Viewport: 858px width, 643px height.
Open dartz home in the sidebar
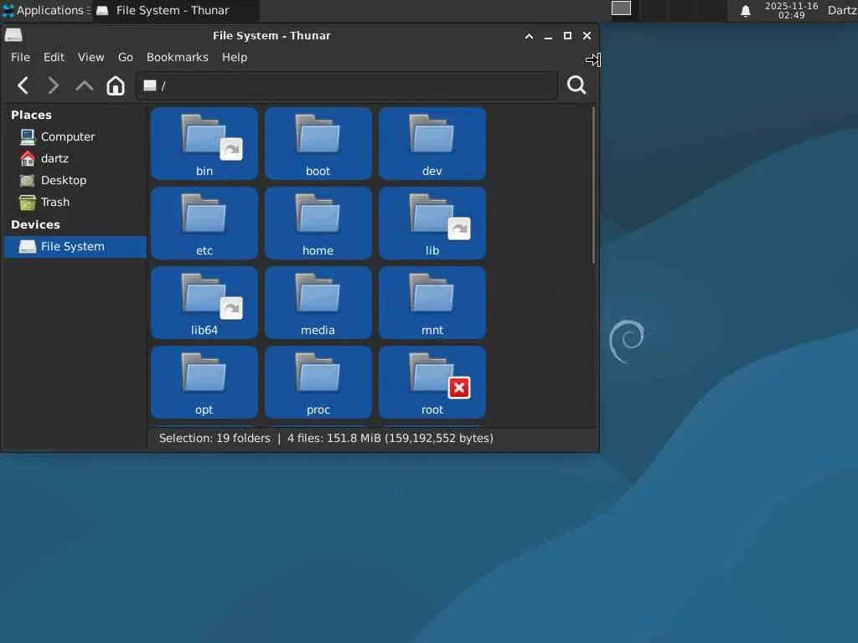pyautogui.click(x=54, y=158)
